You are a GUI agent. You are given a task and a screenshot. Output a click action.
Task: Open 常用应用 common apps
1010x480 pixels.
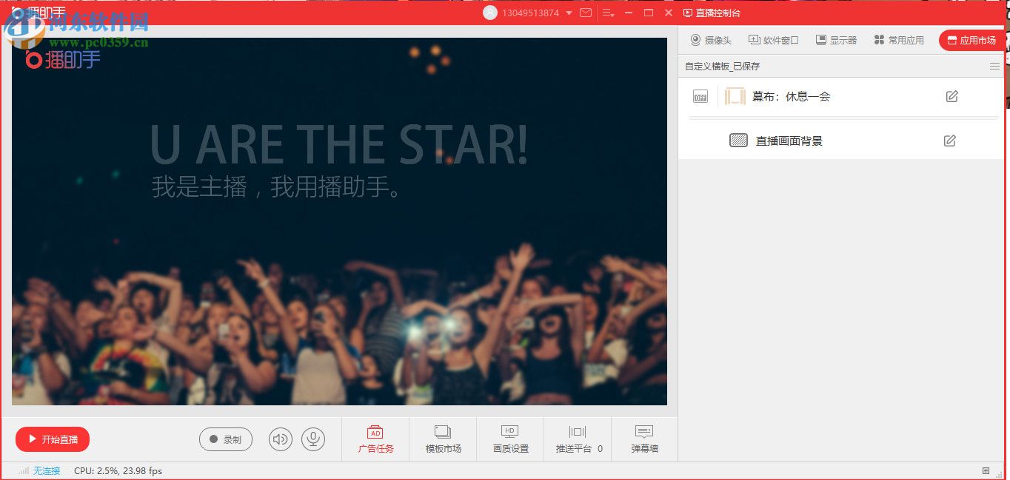899,40
